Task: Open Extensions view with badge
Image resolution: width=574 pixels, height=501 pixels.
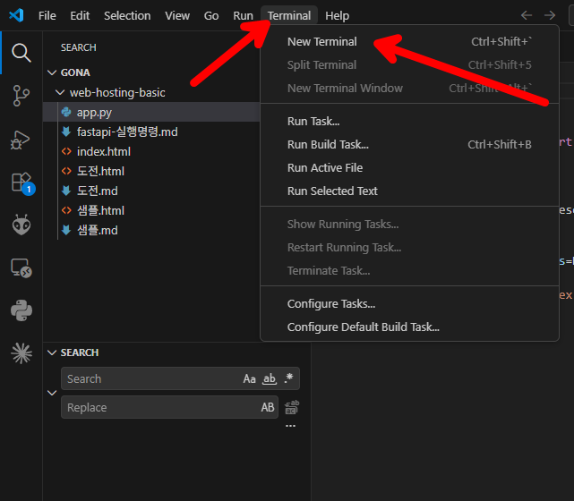Action: click(x=22, y=183)
